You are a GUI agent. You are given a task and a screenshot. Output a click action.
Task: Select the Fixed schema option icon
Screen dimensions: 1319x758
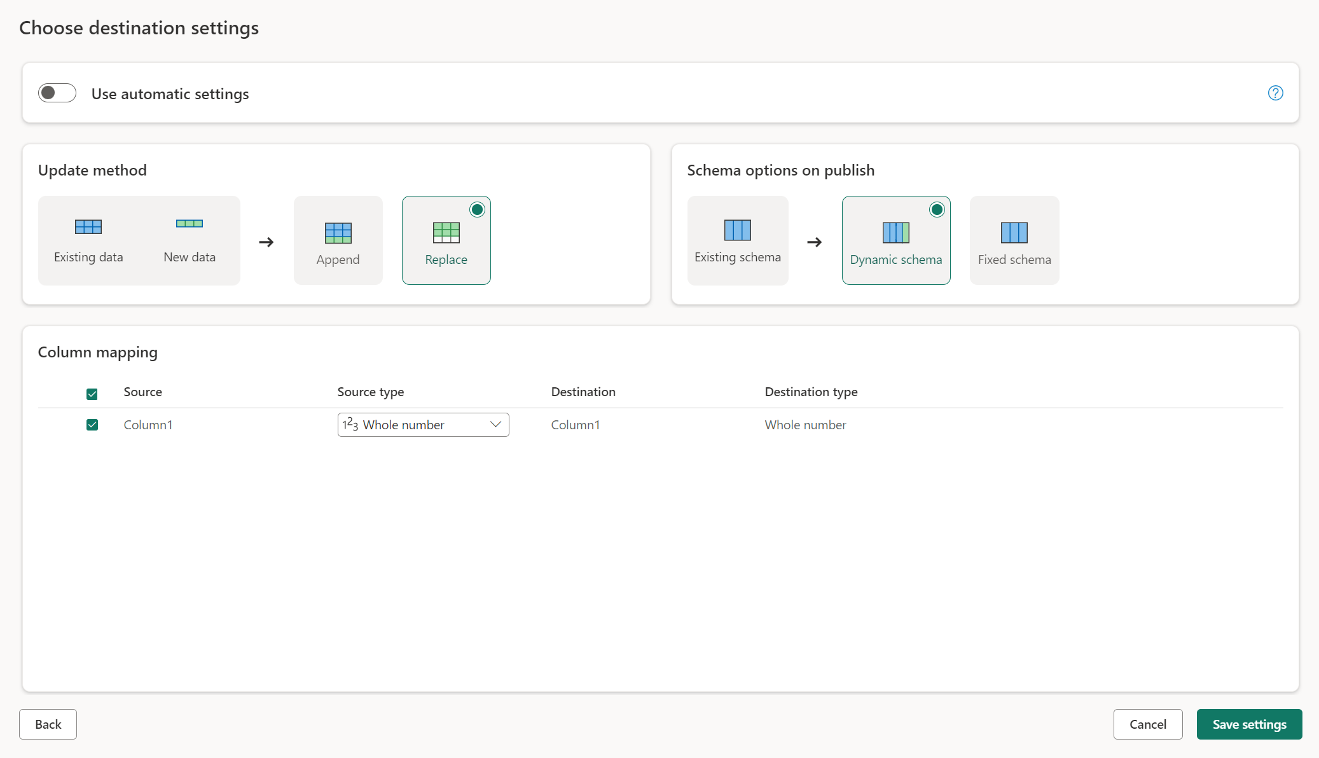click(1014, 232)
